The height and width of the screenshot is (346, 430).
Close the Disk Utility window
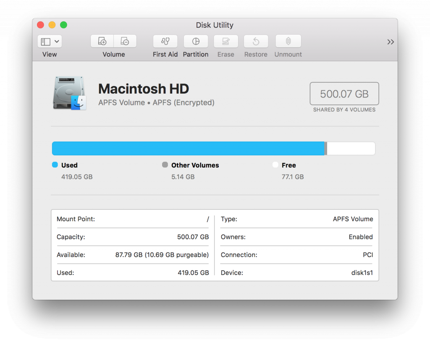click(x=41, y=25)
